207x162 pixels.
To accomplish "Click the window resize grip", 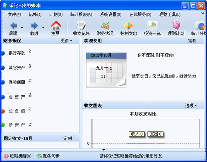I will click(x=204, y=158).
